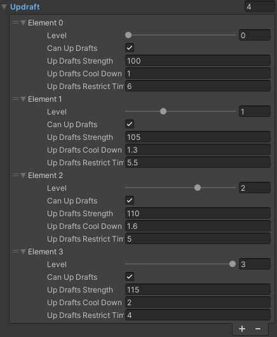
Task: Click the Element 3 reorder handle icon
Action: point(16,251)
